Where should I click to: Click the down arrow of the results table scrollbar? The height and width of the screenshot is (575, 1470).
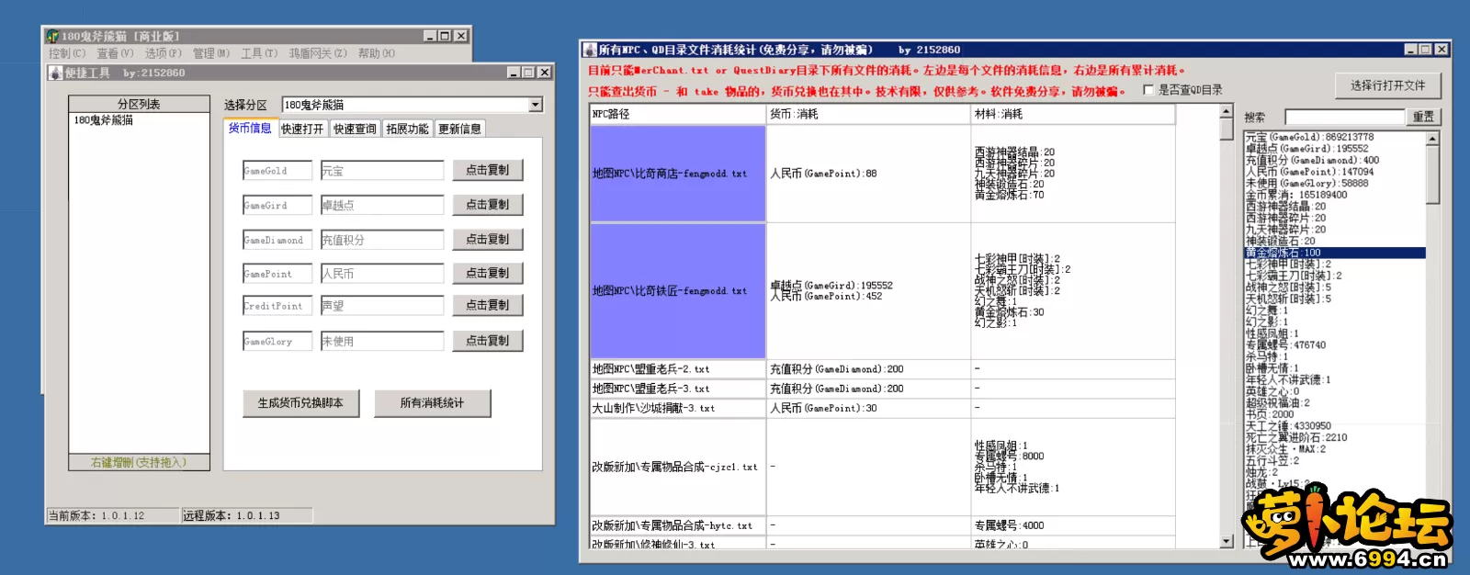pyautogui.click(x=1226, y=541)
